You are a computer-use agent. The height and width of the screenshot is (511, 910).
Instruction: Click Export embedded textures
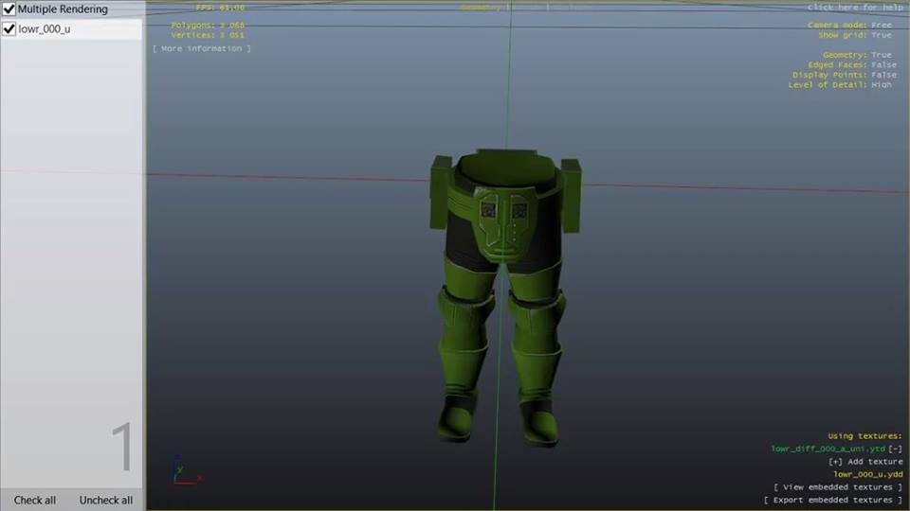click(833, 500)
